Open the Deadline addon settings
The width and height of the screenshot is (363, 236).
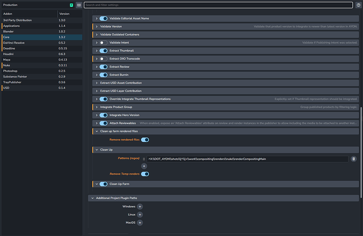[x=11, y=48]
